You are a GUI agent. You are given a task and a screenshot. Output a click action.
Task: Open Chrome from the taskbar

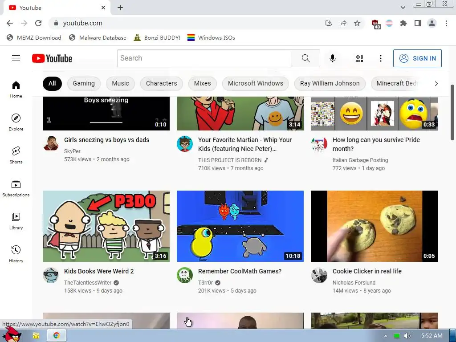click(56, 336)
